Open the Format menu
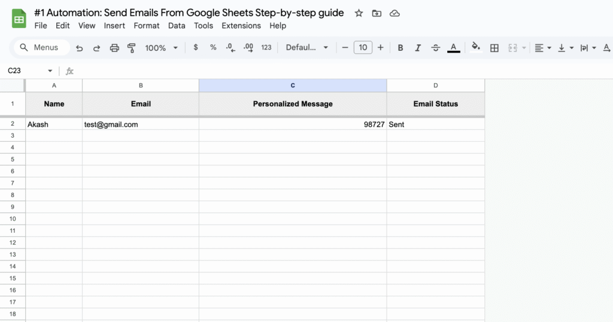 point(147,25)
